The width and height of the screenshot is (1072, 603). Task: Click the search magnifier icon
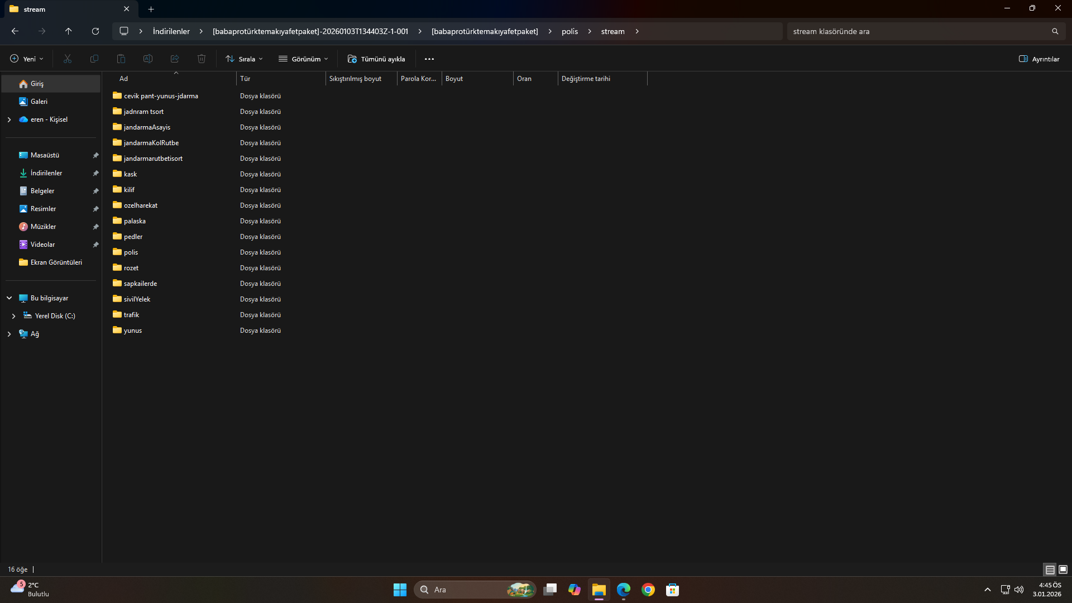coord(1055,31)
